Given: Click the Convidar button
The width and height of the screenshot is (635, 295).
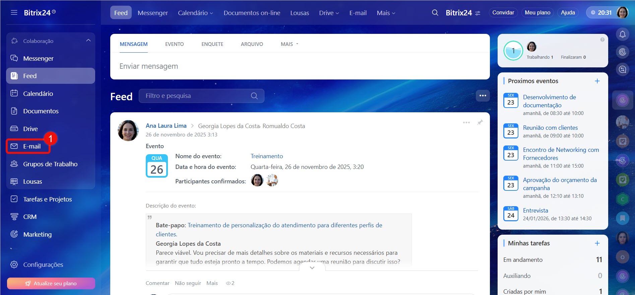Looking at the screenshot, I should click(503, 12).
